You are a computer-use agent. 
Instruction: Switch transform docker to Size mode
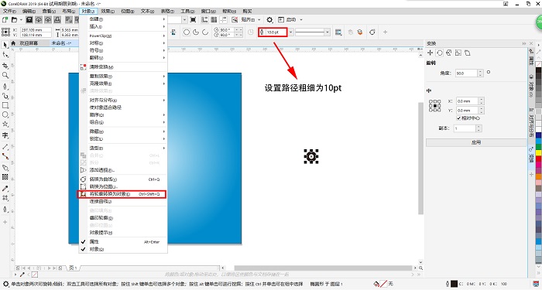point(458,53)
